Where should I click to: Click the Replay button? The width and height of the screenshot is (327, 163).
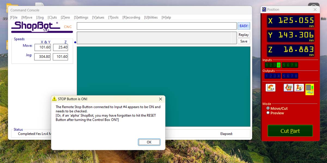pos(244,35)
